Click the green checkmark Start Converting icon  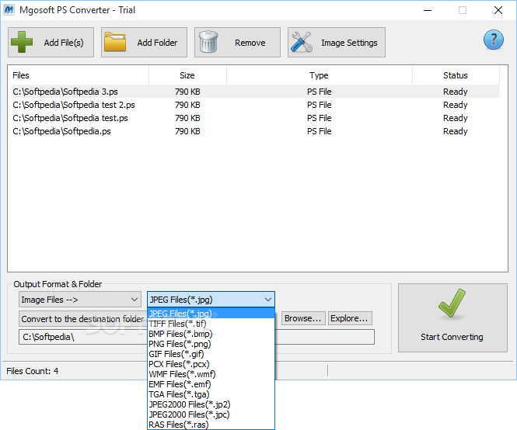click(x=452, y=303)
